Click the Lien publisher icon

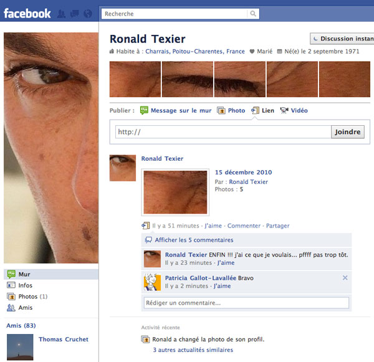(255, 110)
